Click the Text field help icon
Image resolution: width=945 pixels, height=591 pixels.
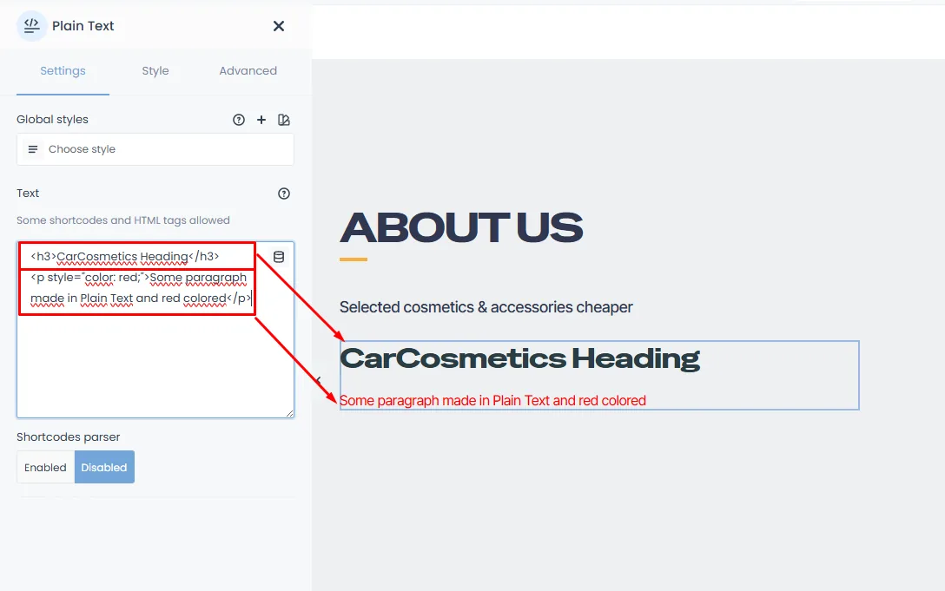point(284,194)
